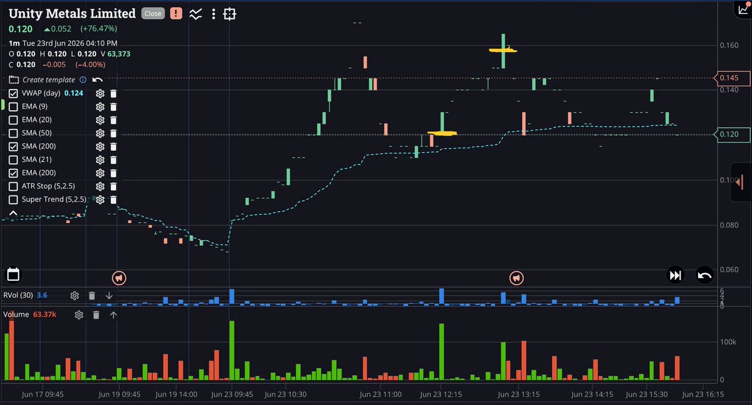Click the undo arrow beside Create template
752x405 pixels.
97,80
